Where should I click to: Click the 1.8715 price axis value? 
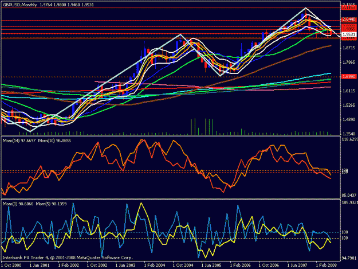[349, 48]
